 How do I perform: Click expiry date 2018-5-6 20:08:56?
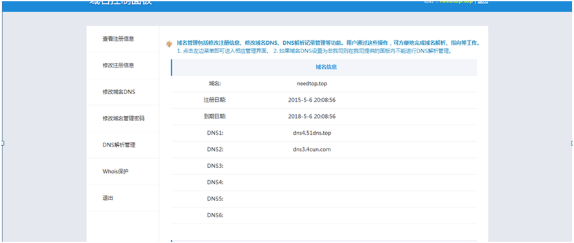312,117
